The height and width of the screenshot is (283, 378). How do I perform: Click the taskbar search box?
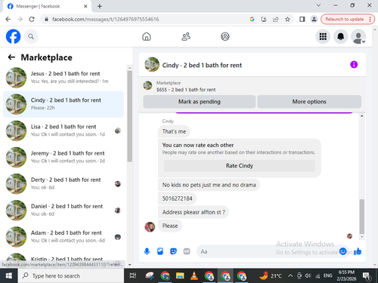pyautogui.click(x=71, y=275)
